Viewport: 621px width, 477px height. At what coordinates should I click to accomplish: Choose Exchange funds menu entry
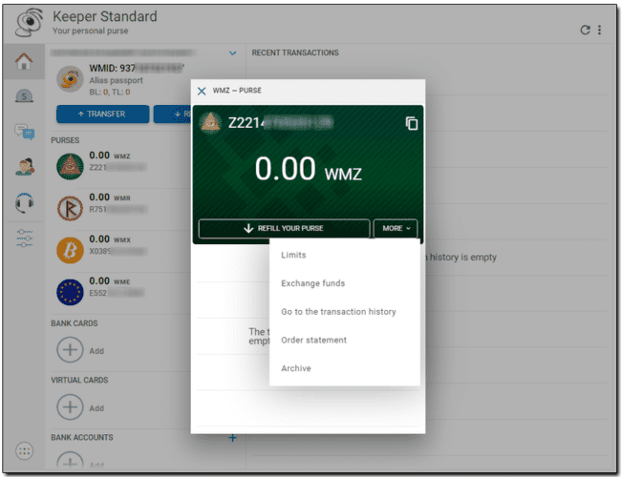(312, 283)
